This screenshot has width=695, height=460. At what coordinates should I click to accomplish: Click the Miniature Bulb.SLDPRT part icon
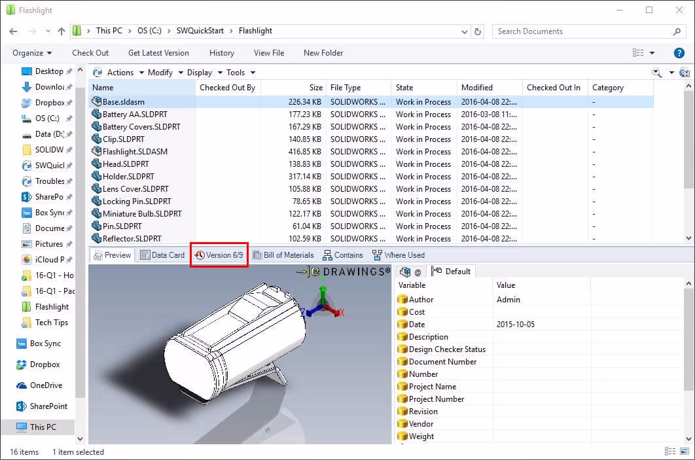96,213
